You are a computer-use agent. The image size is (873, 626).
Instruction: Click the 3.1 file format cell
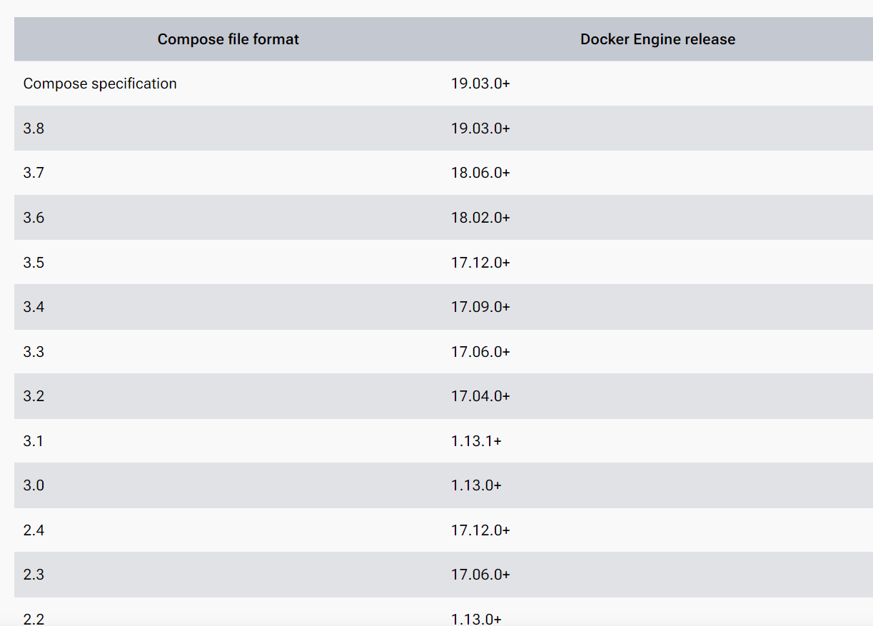click(228, 440)
